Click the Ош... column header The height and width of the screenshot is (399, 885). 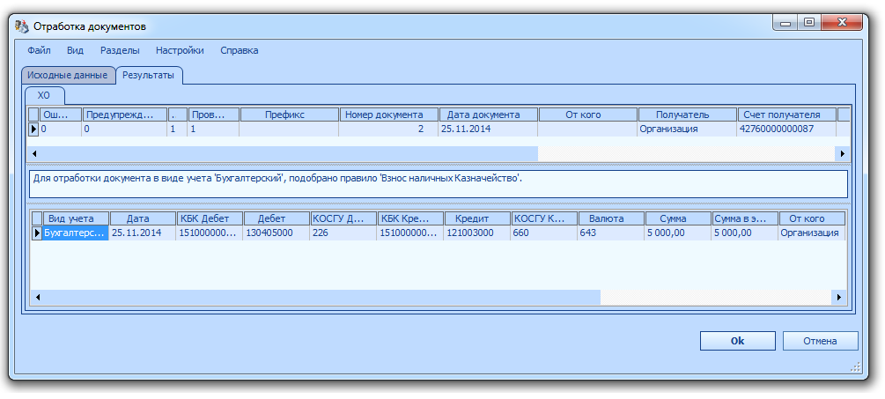[61, 115]
